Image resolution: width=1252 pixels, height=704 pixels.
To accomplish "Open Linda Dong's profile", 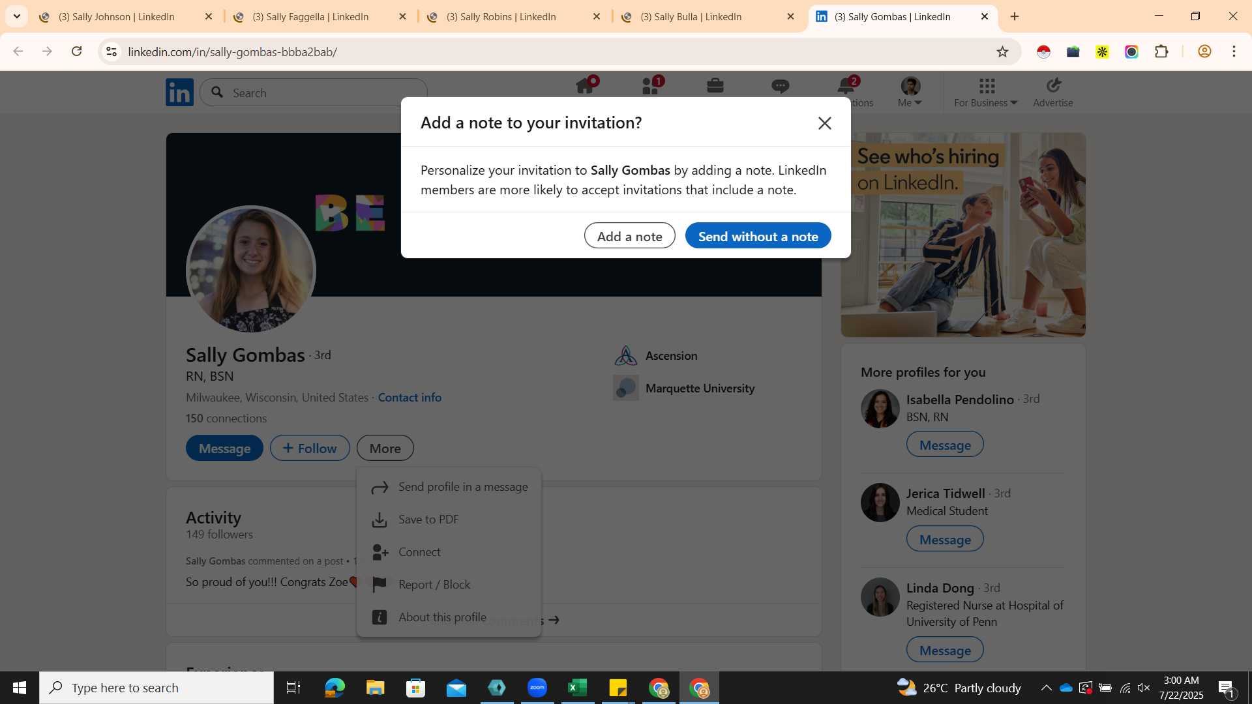I will [x=940, y=588].
